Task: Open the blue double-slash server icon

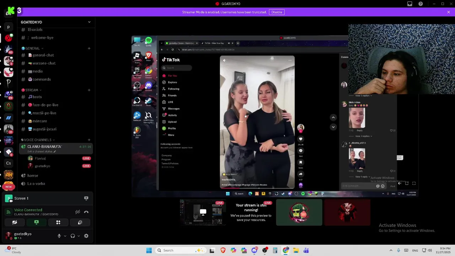Action: 9,118
